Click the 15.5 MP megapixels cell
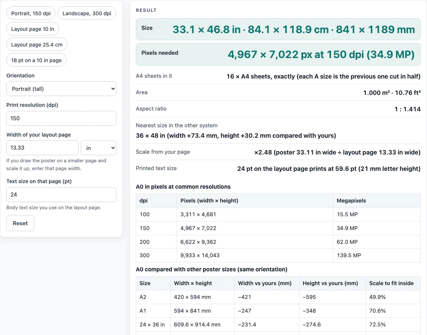This screenshot has width=427, height=335. point(377,214)
